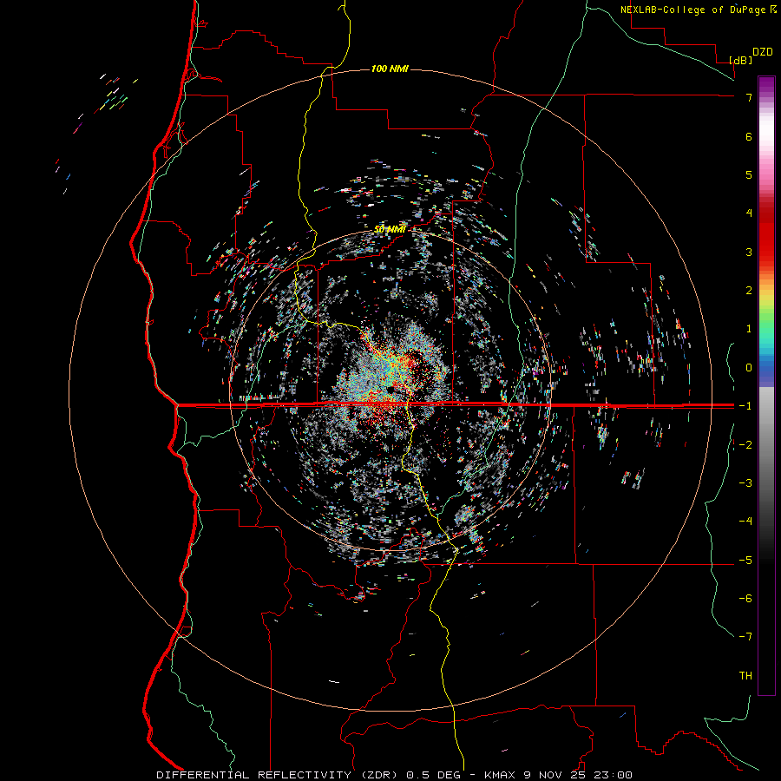The height and width of the screenshot is (781, 781).
Task: Click the TH label on the scale
Action: (745, 676)
